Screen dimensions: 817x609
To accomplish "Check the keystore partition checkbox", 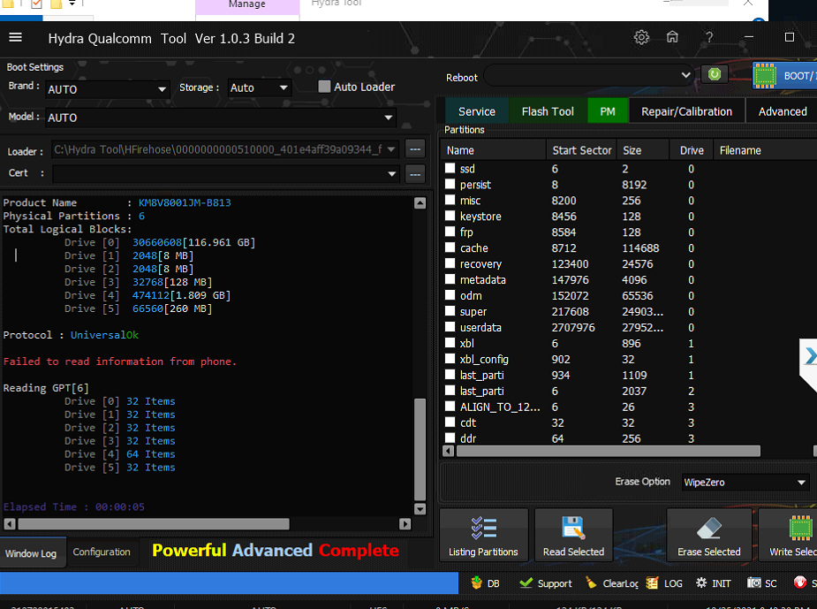I will pos(450,216).
